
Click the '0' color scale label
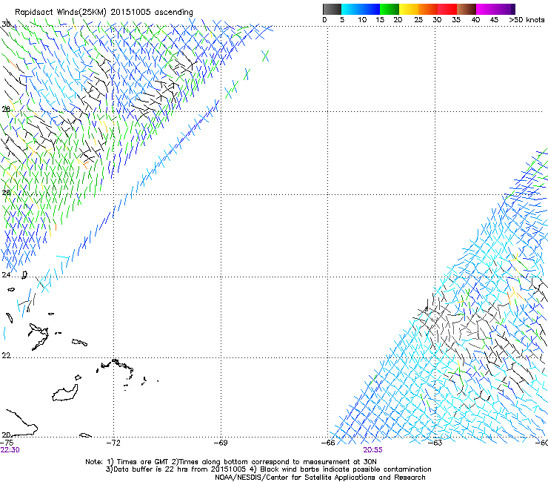point(324,20)
